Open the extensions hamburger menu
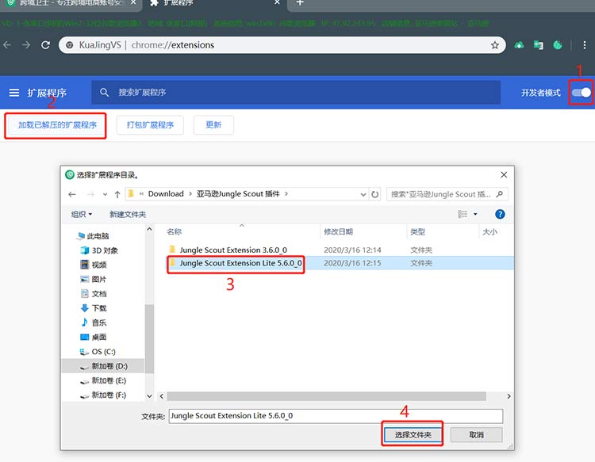The height and width of the screenshot is (462, 595). (x=14, y=93)
